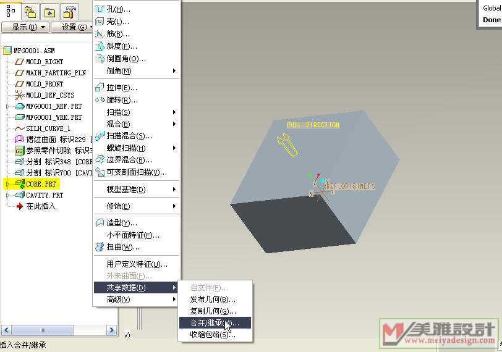Click the MFG0001_REF.PRT part icon
The image size is (502, 352).
tap(20, 106)
